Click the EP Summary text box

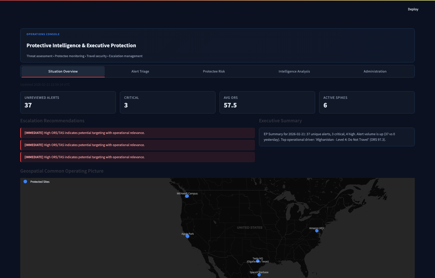[337, 137]
